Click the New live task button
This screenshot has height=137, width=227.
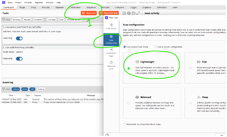point(109,13)
